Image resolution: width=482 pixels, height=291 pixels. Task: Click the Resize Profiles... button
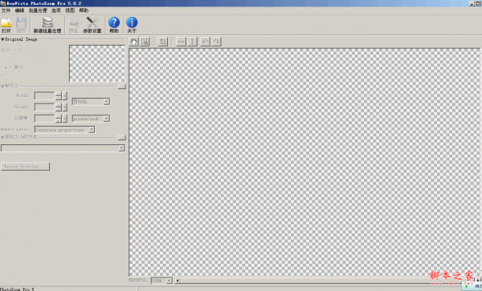click(x=25, y=166)
